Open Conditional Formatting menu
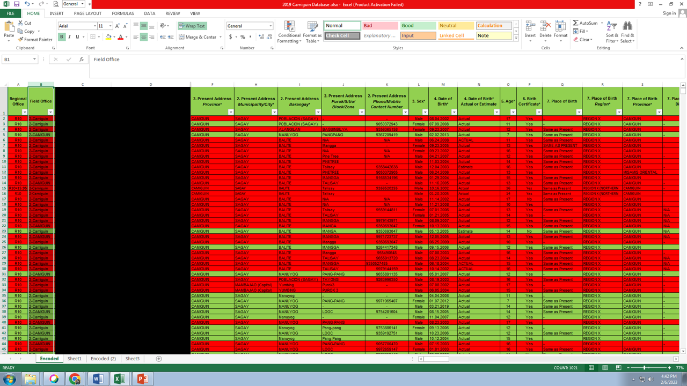The height and width of the screenshot is (386, 687). [x=289, y=32]
